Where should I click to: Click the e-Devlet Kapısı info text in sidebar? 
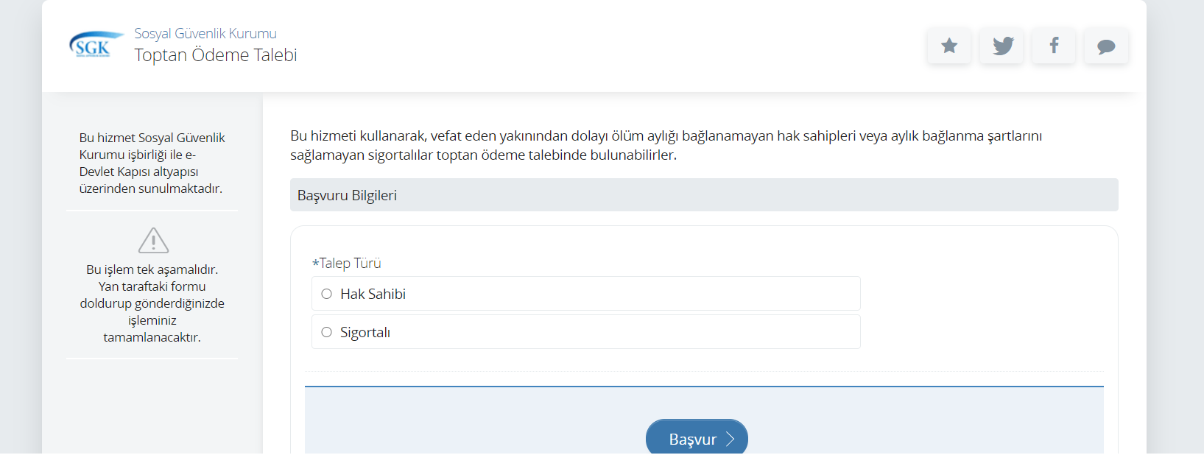[x=152, y=163]
